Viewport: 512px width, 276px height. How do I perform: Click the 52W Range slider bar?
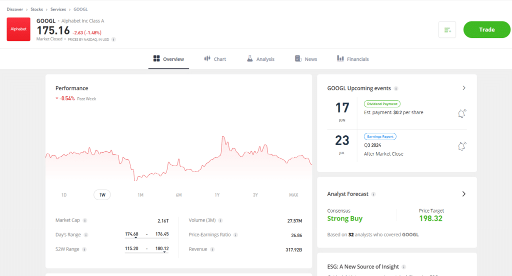click(x=146, y=253)
